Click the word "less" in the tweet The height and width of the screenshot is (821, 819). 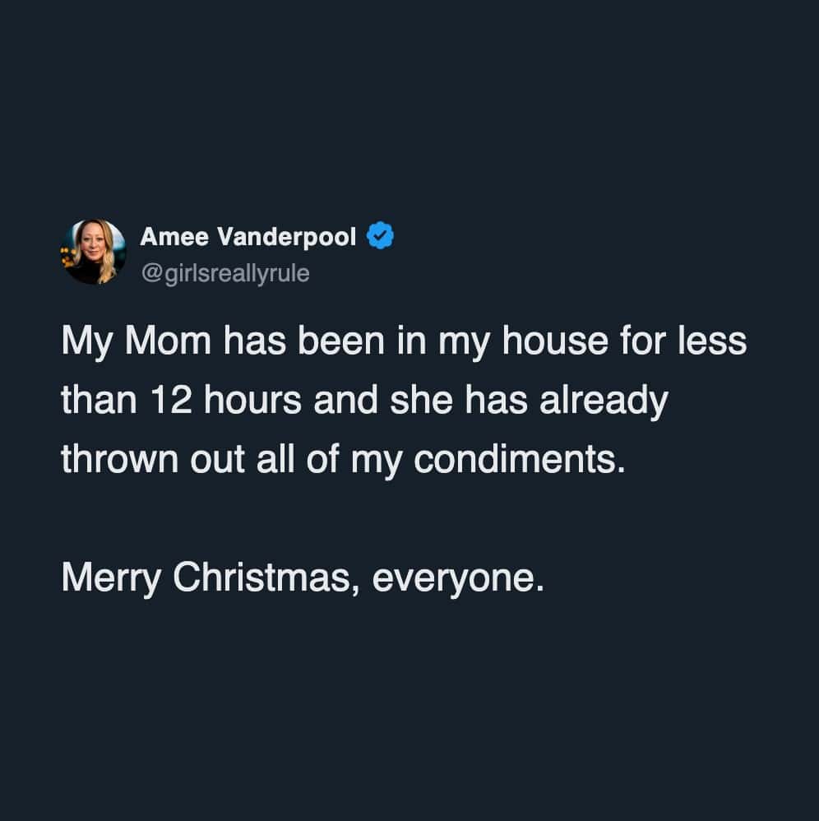point(716,341)
